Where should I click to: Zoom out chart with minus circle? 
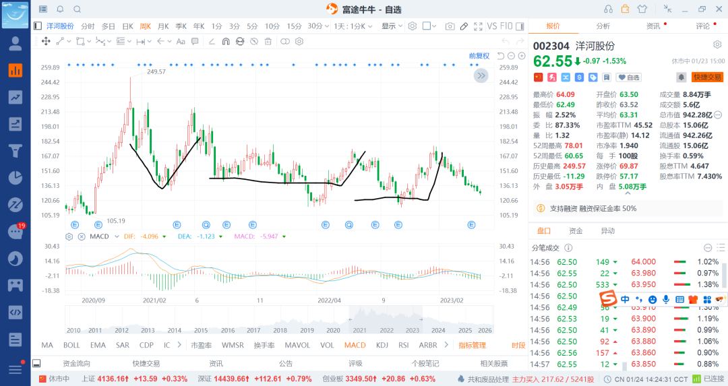point(511,56)
